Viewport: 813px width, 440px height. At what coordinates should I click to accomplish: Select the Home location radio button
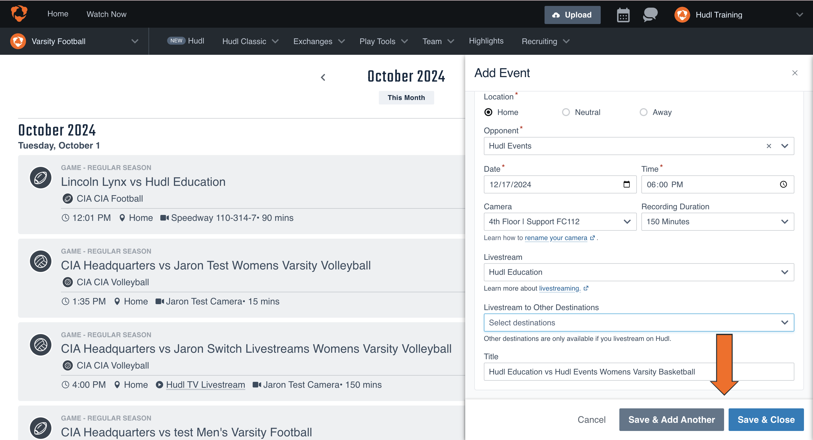[x=488, y=112]
